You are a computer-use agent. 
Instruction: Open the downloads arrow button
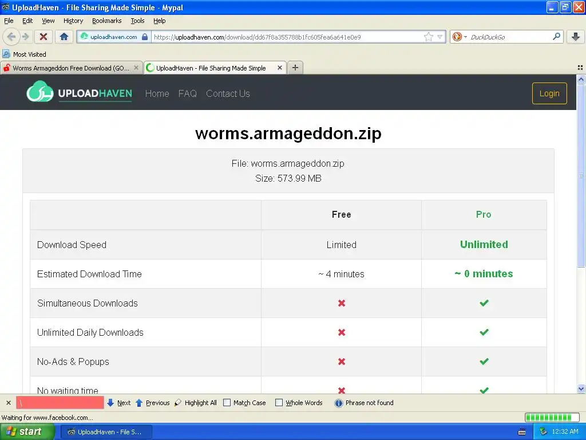(x=576, y=37)
